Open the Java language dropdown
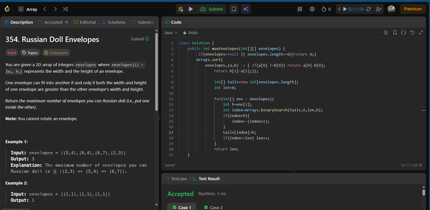 point(171,33)
